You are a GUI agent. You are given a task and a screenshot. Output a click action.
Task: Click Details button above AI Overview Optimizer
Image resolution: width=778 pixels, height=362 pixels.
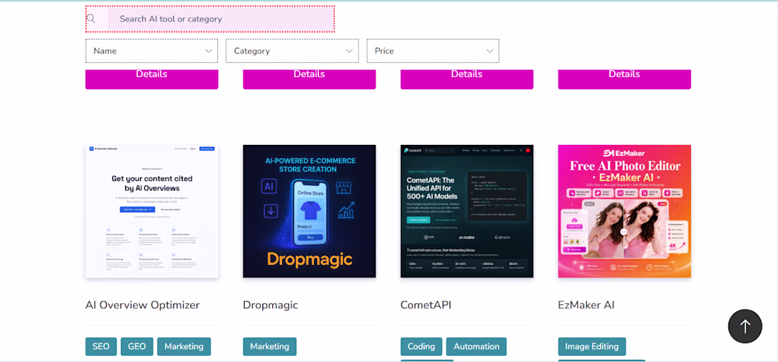pyautogui.click(x=152, y=79)
